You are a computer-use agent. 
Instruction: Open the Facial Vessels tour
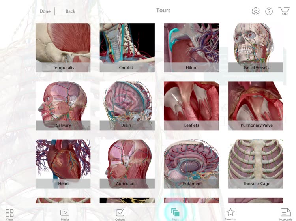(256, 48)
